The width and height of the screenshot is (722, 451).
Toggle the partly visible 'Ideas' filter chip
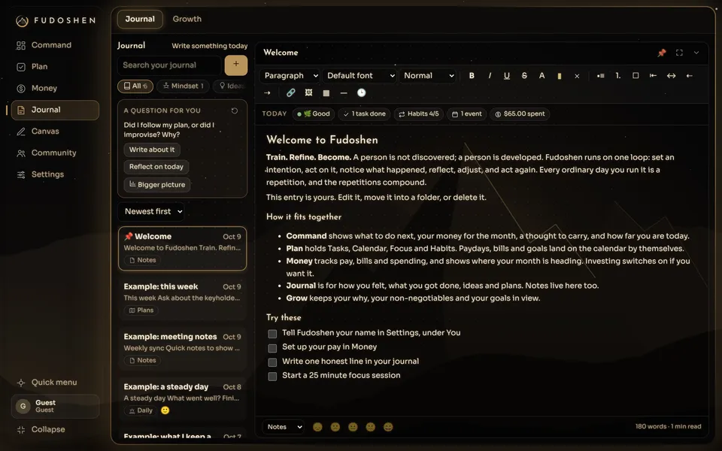coord(231,86)
